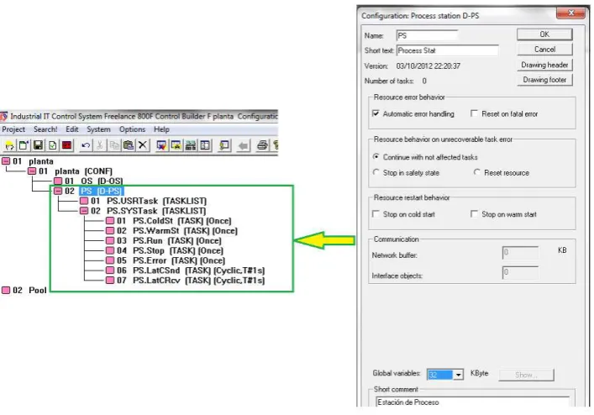Click the red square toolbar icon
Screen dimensions: 594x415
point(67,145)
